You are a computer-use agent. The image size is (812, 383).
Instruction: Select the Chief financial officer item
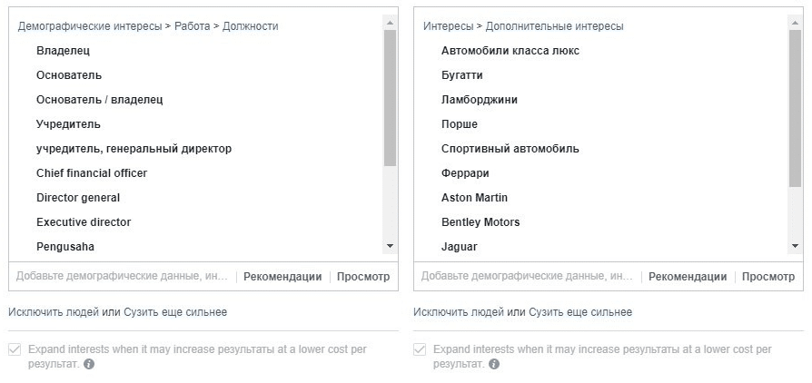92,173
